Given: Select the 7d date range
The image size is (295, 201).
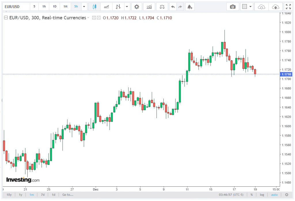Looking at the screenshot, I should click(43, 195).
